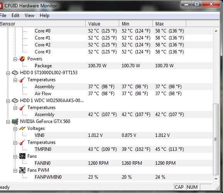223x193 pixels.
Task: Click HDD 0 Temperatures thermometer icon
Action: [22, 80]
